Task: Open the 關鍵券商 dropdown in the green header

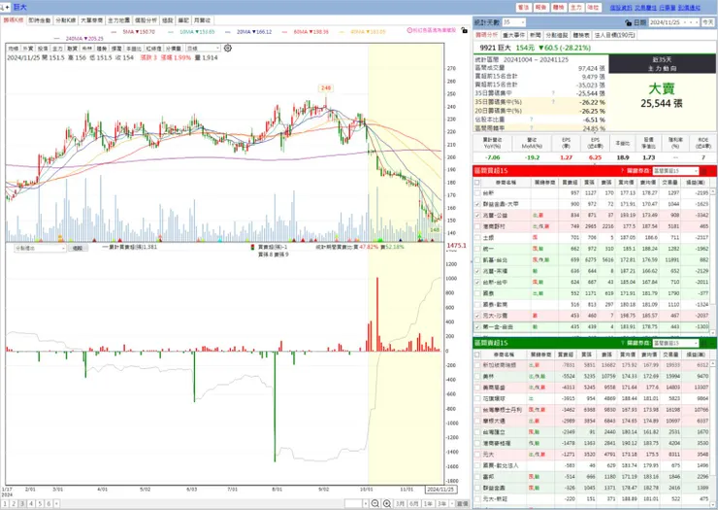Action: (675, 343)
